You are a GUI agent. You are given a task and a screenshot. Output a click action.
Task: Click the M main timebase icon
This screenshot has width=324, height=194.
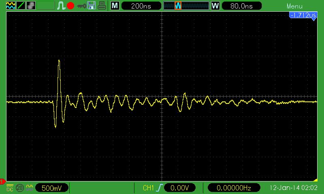tap(115, 6)
